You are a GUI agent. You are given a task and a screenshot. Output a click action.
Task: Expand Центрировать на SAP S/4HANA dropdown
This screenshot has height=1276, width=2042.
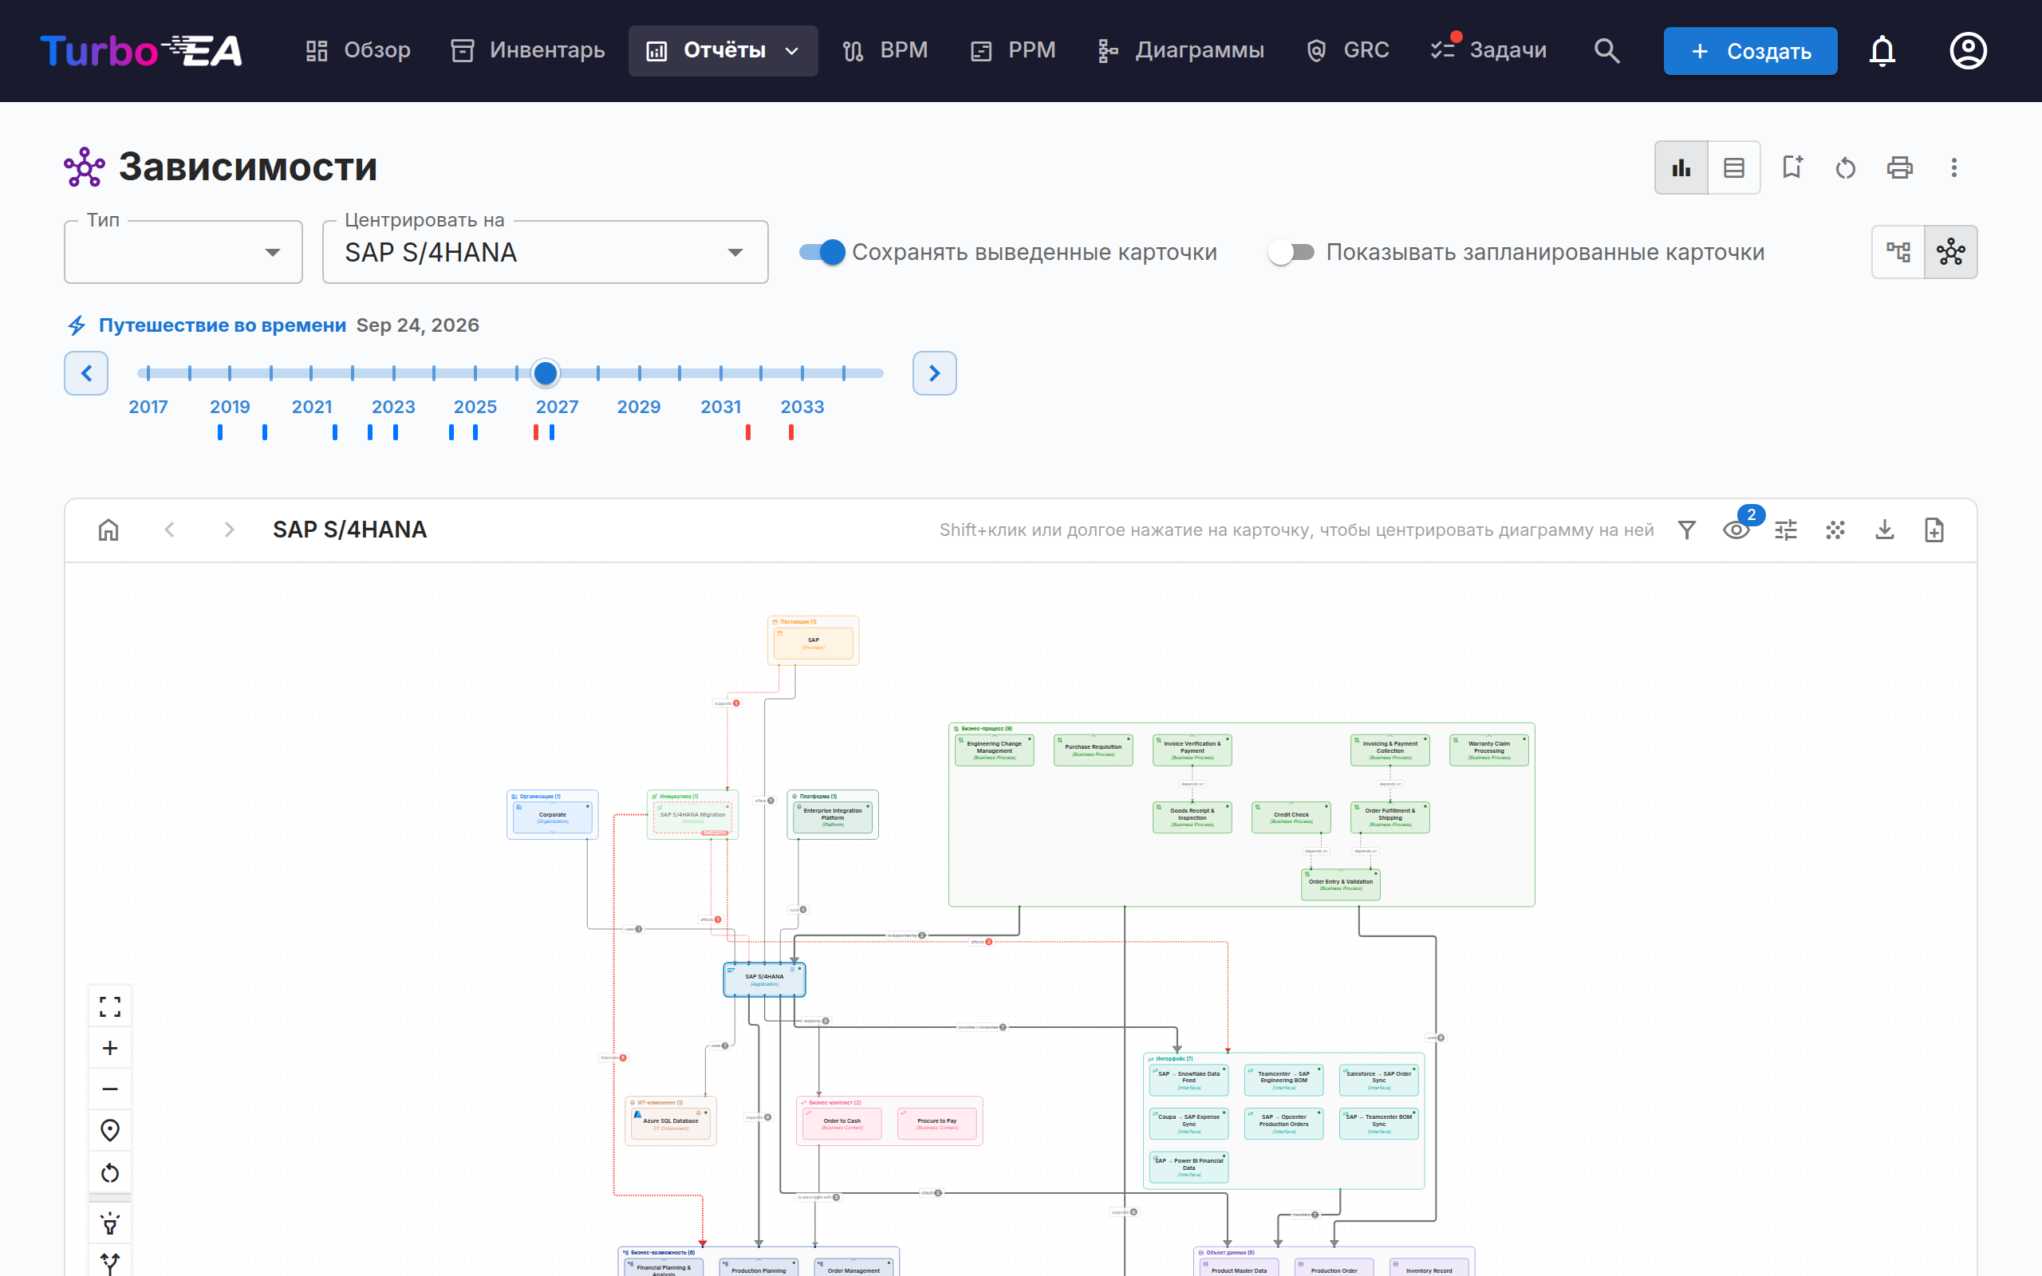tap(545, 252)
